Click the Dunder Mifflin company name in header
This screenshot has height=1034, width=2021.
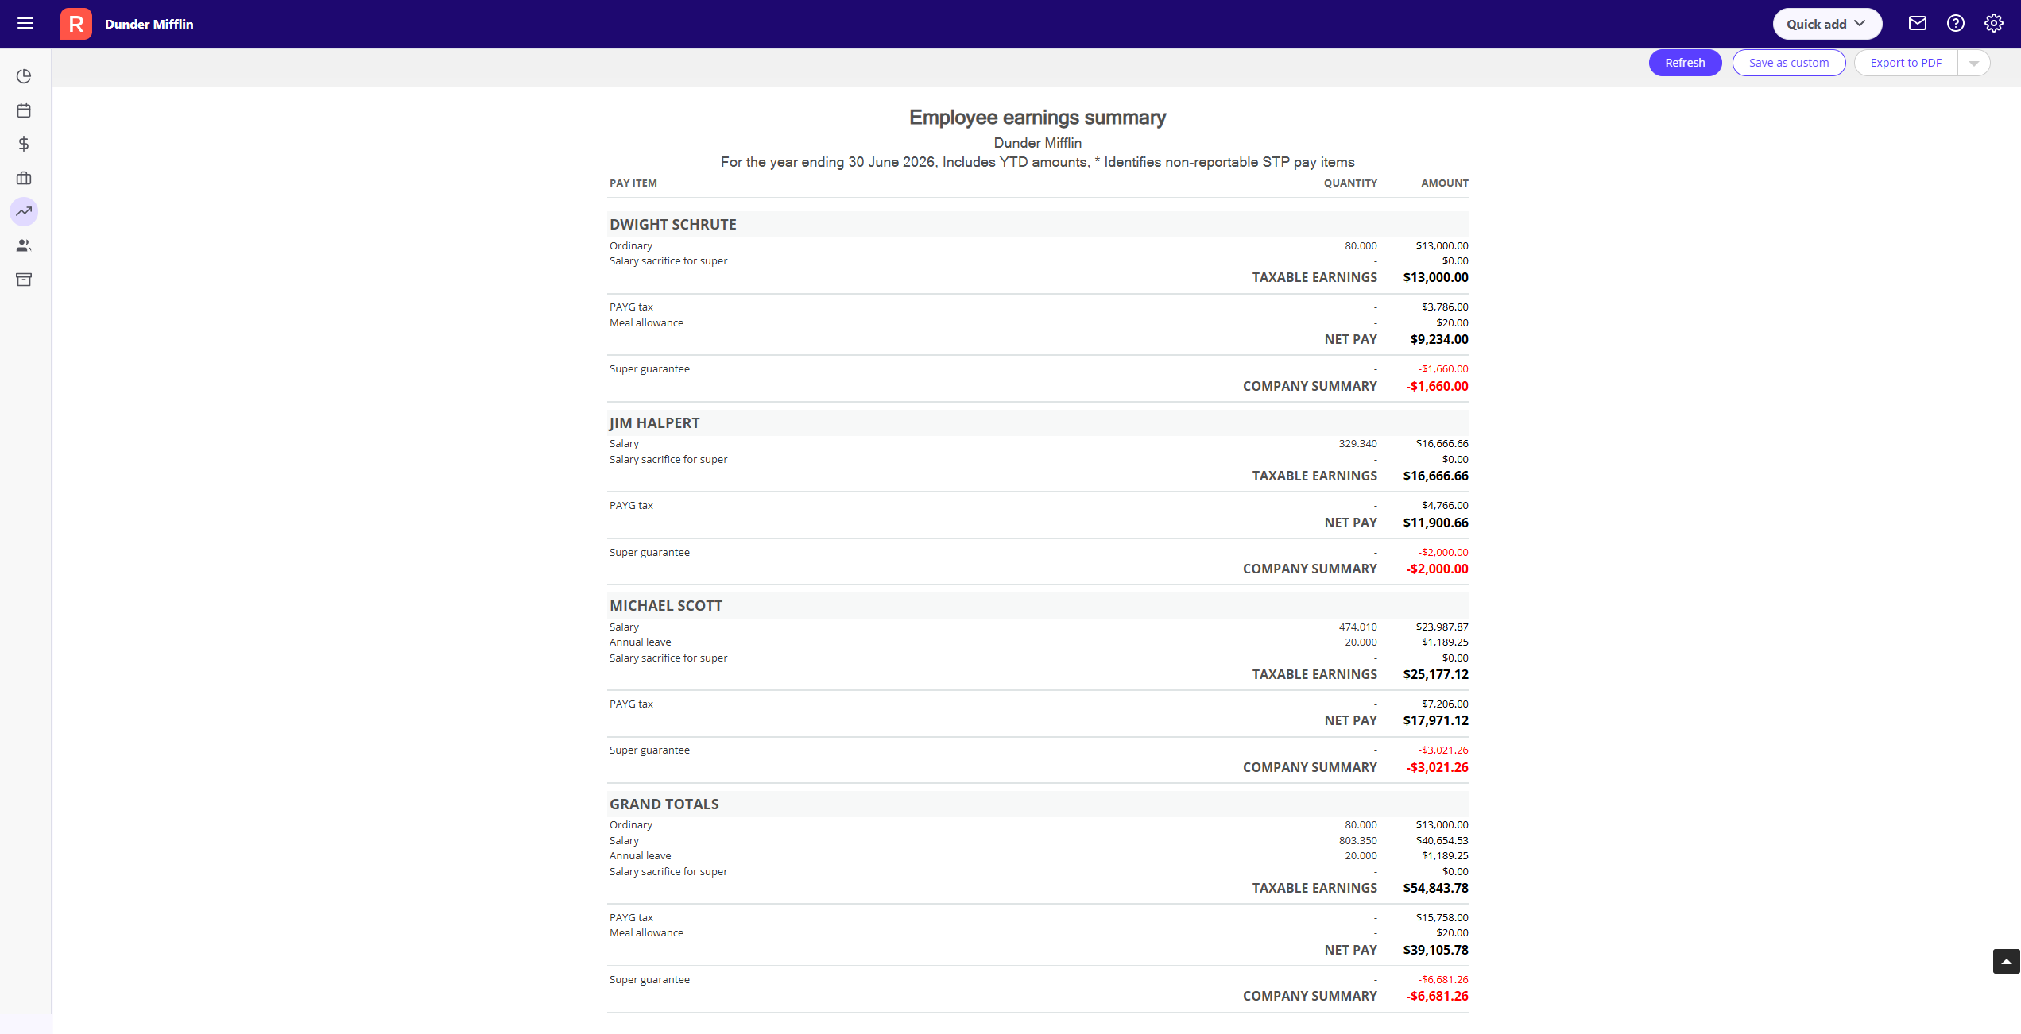[x=149, y=24]
